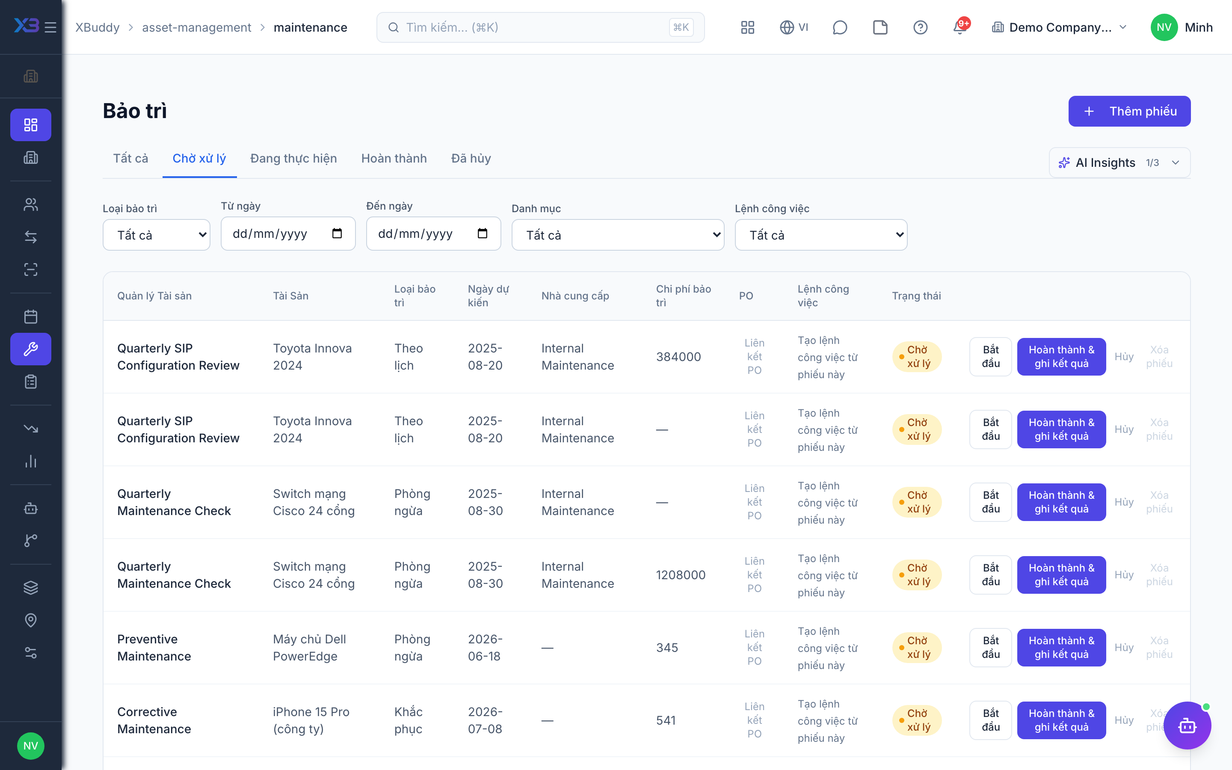Open the notes document icon in header
Viewport: 1232px width, 770px height.
point(880,27)
